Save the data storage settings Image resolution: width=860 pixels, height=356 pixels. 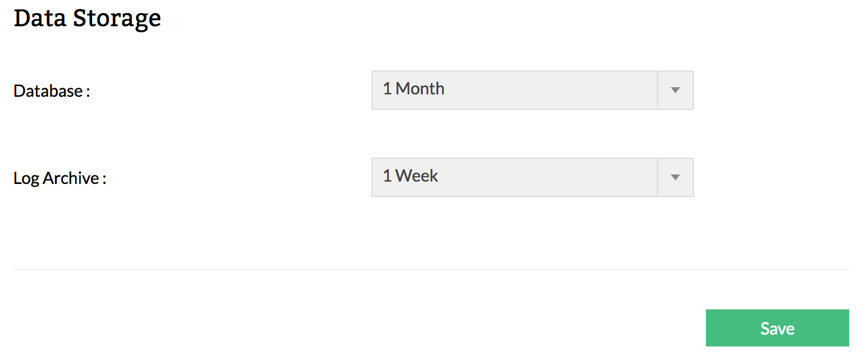coord(777,328)
